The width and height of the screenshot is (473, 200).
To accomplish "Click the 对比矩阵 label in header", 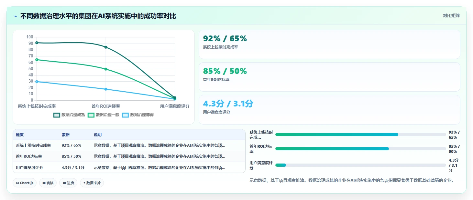I will click(x=451, y=15).
